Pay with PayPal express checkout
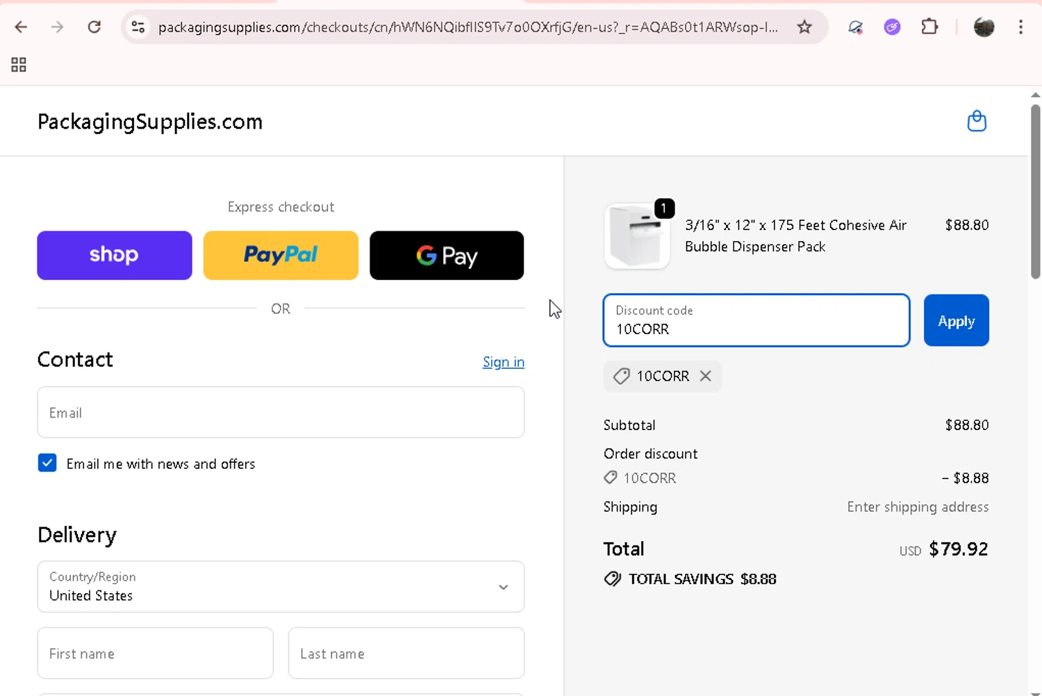The width and height of the screenshot is (1042, 696). click(281, 255)
